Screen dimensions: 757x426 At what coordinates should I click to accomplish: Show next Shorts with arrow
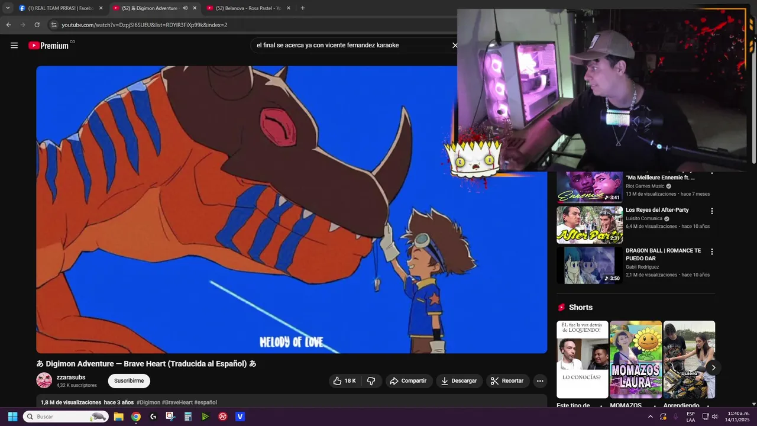pos(713,367)
